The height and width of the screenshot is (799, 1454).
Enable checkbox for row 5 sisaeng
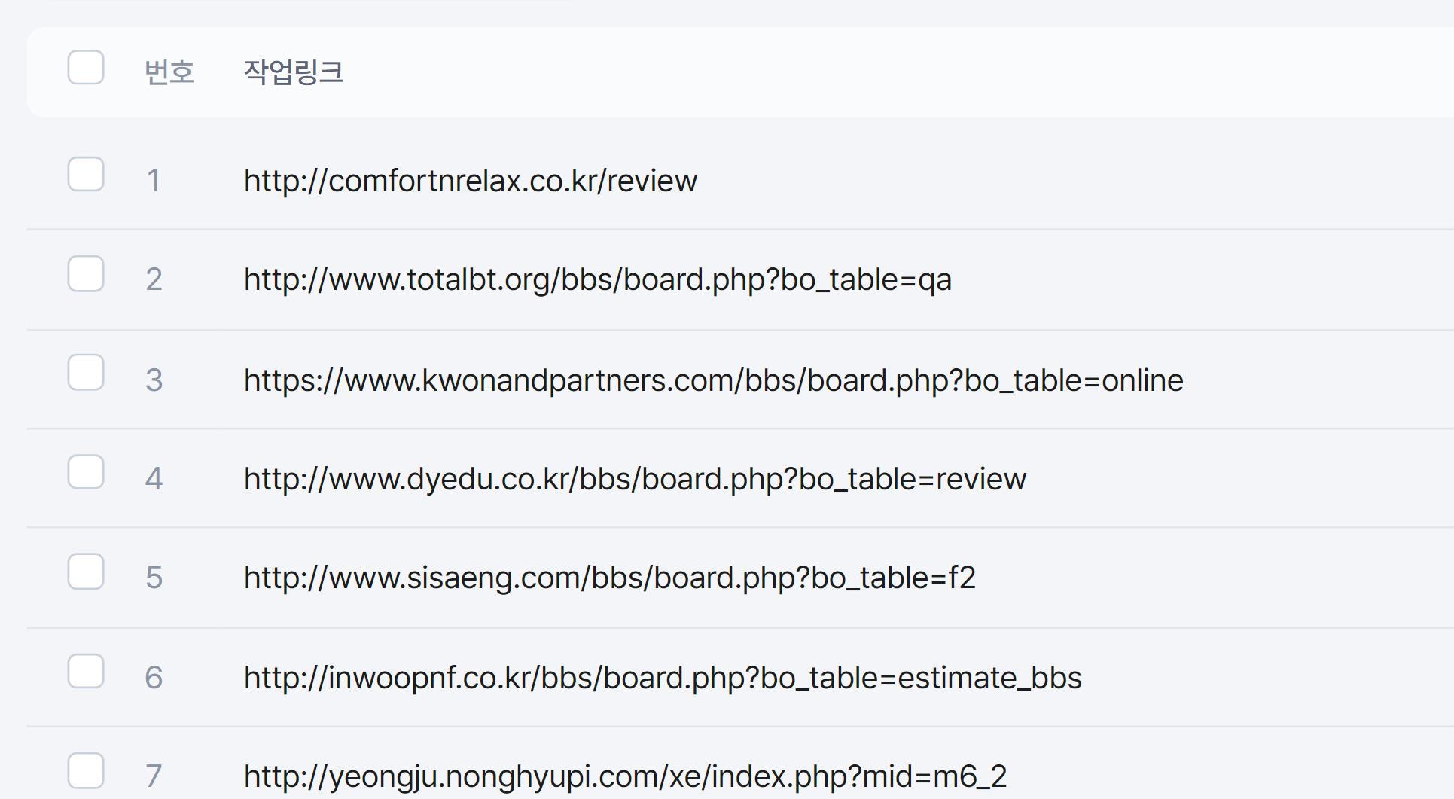click(x=86, y=572)
